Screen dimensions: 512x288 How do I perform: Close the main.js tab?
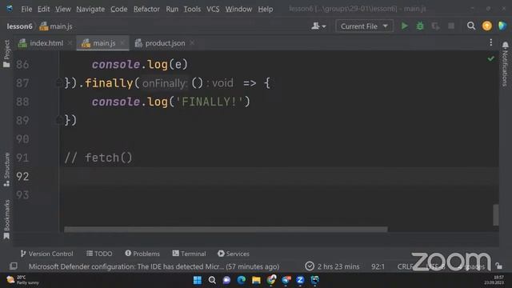[122, 42]
